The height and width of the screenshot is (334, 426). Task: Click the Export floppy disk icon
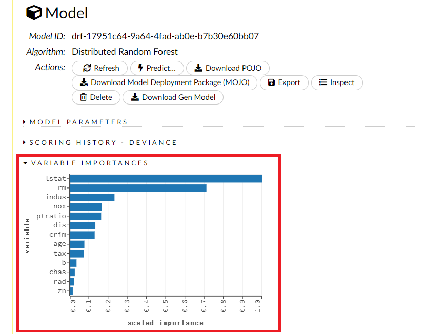[272, 82]
